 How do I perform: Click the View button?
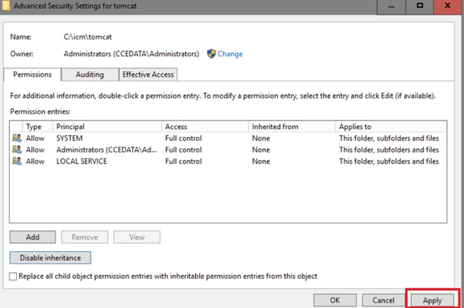click(137, 237)
